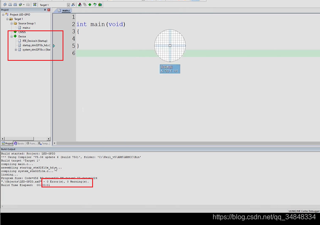This screenshot has height=225, width=320.
Task: Click the closing brace on line 5
Action: pyautogui.click(x=78, y=46)
